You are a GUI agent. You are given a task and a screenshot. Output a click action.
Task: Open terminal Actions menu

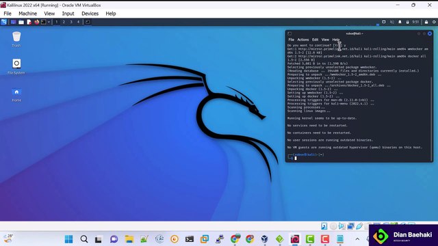click(x=303, y=40)
